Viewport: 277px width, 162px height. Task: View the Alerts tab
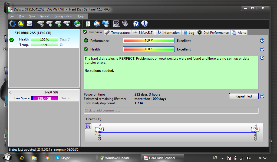point(239,33)
